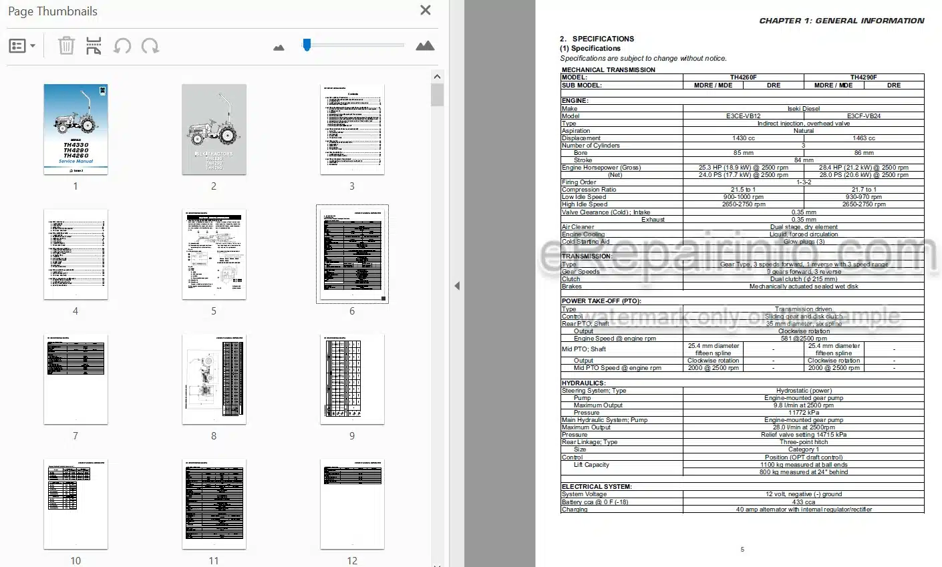Select page 5 thumbnail
Image resolution: width=942 pixels, height=567 pixels.
(x=214, y=254)
